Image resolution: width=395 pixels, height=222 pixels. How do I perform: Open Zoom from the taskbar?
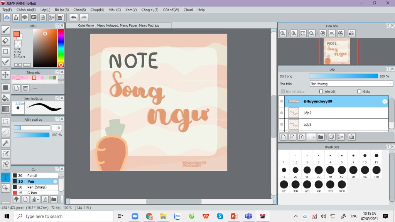(x=135, y=216)
